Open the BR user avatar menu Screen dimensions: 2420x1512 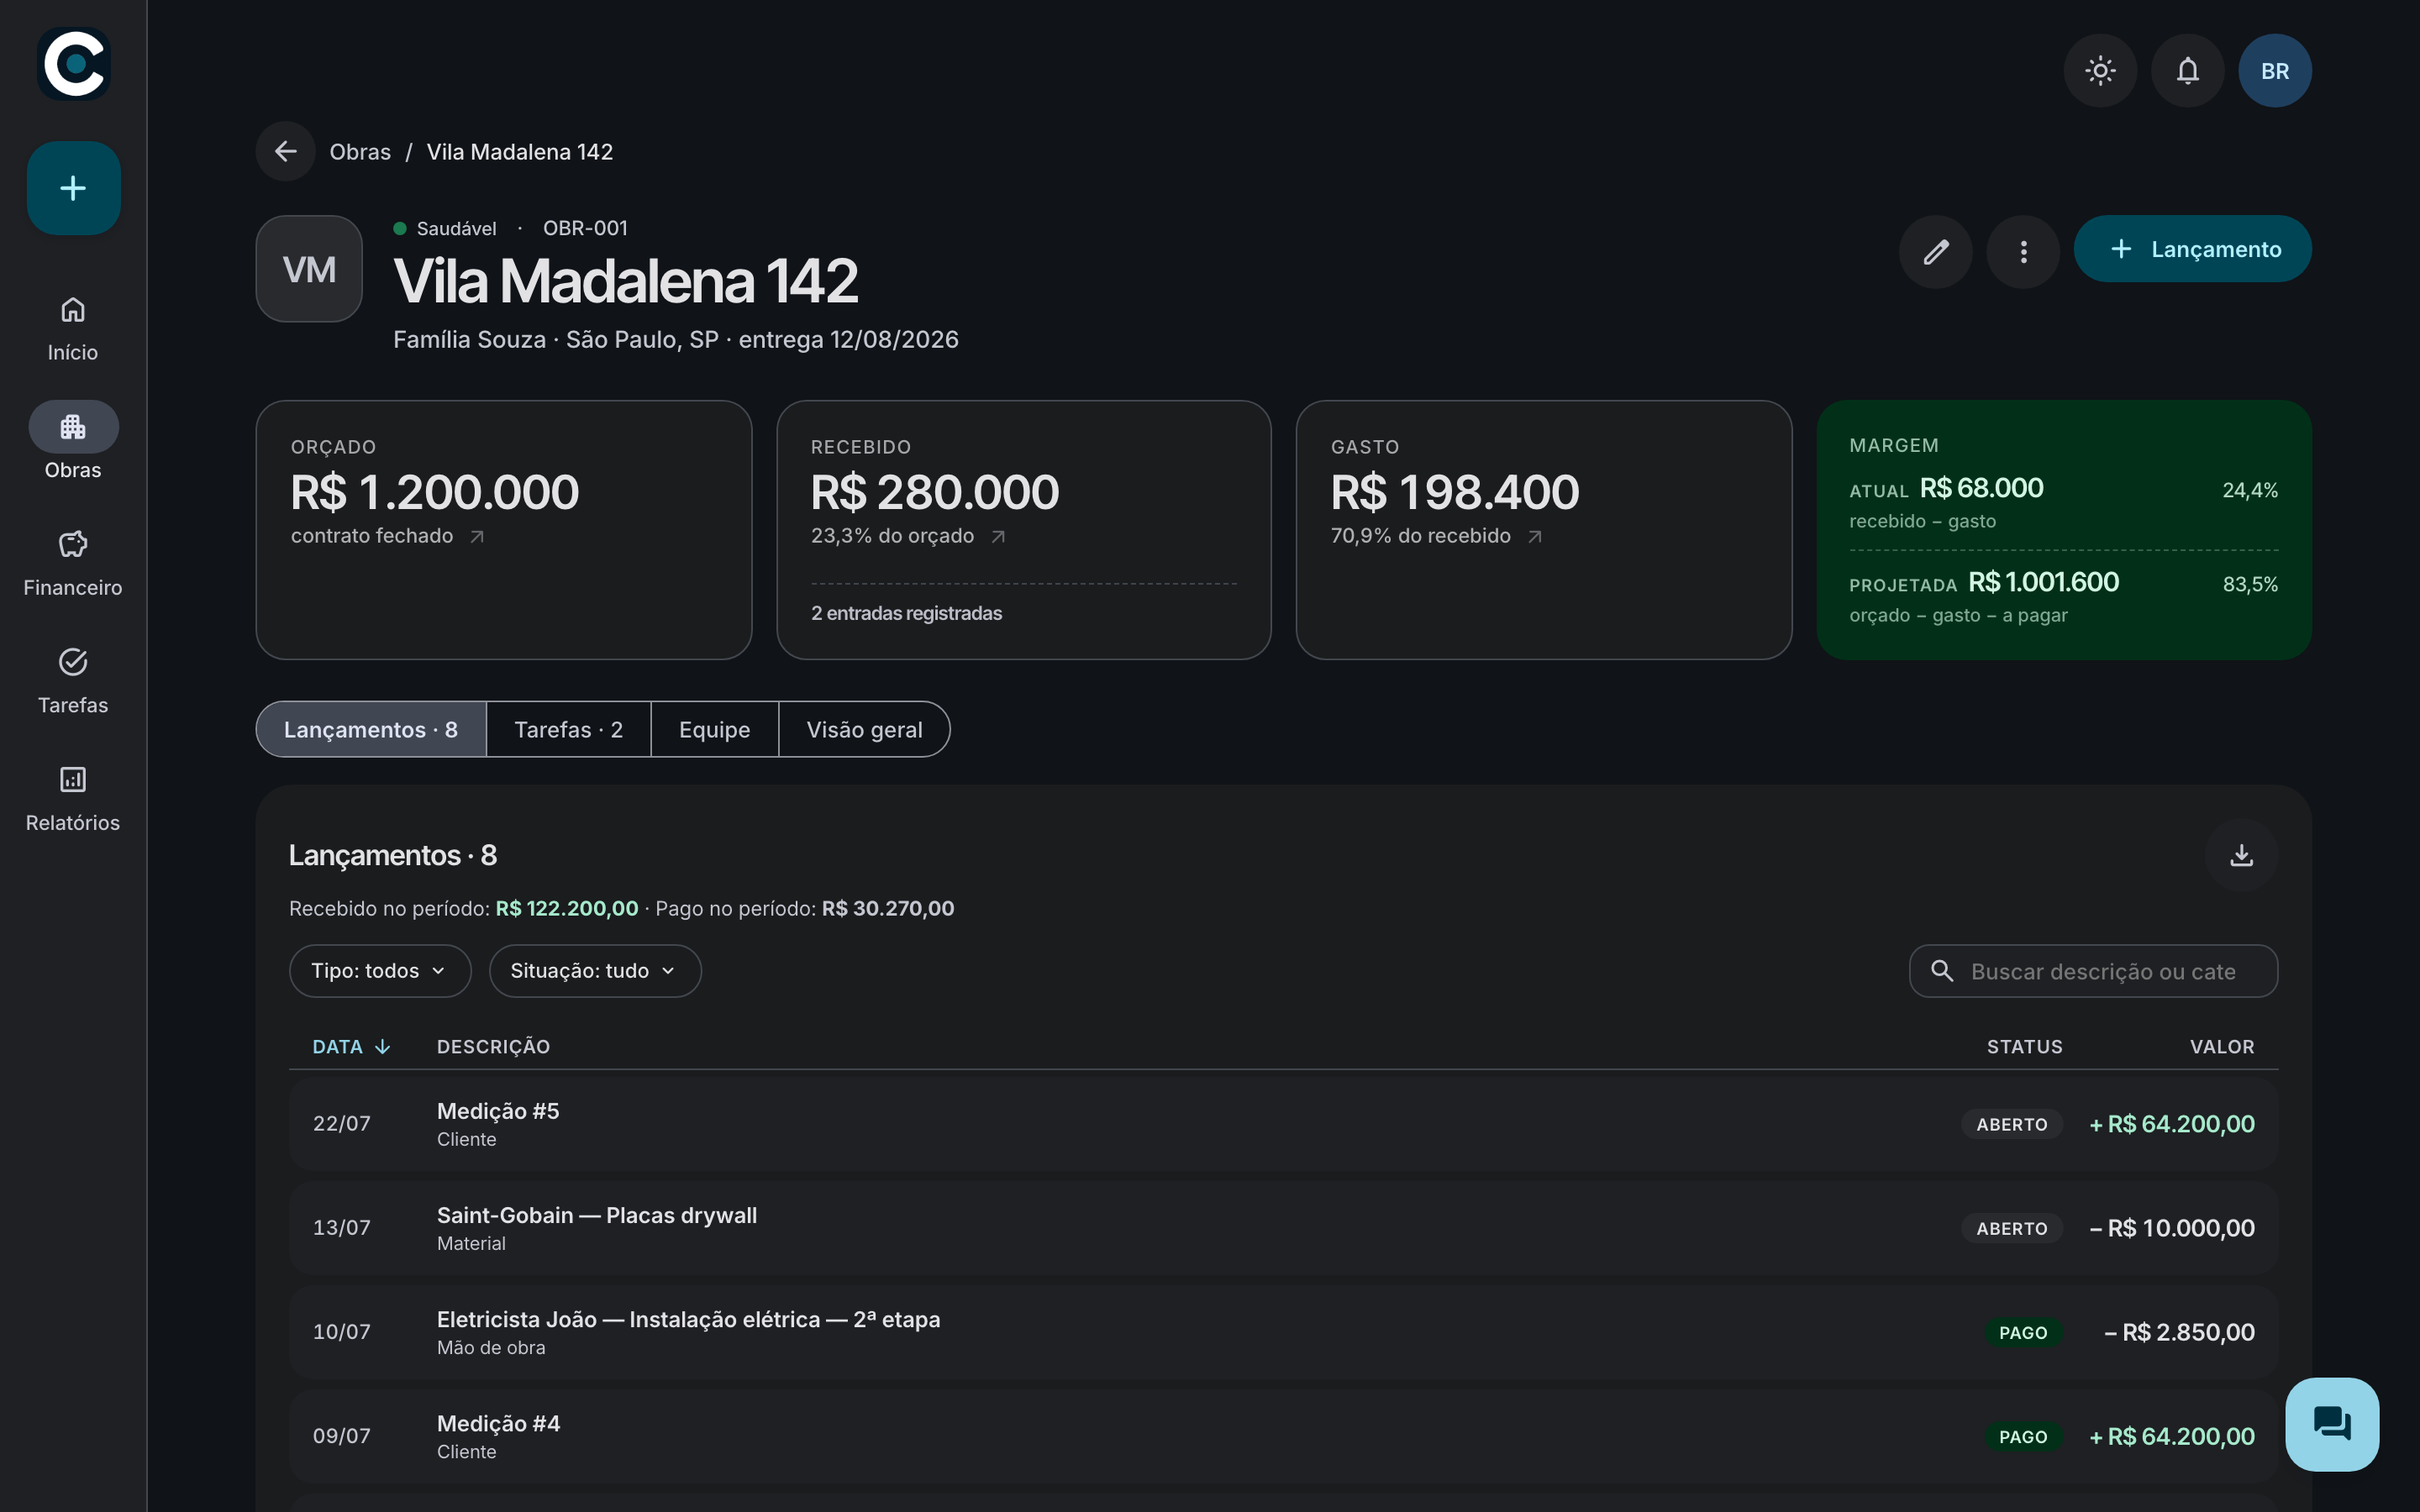click(x=2275, y=71)
